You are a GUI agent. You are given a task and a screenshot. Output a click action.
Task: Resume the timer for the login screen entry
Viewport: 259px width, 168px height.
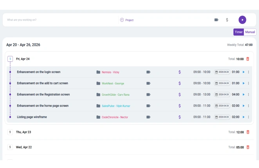tap(243, 72)
